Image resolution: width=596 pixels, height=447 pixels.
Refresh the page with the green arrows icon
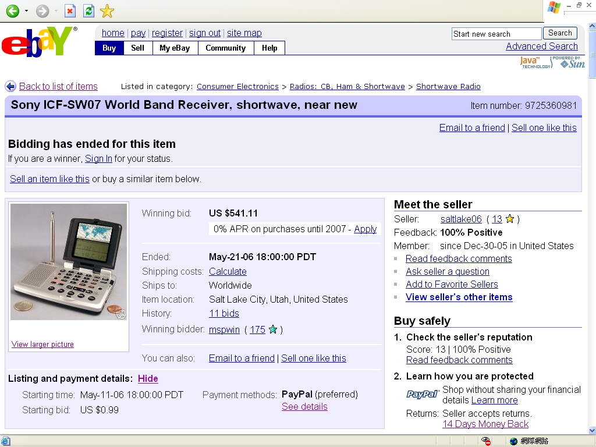88,11
